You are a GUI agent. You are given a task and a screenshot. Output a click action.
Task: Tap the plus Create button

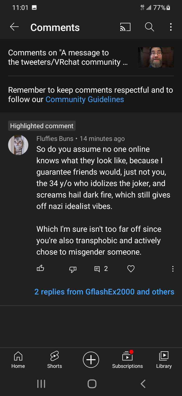(91, 360)
